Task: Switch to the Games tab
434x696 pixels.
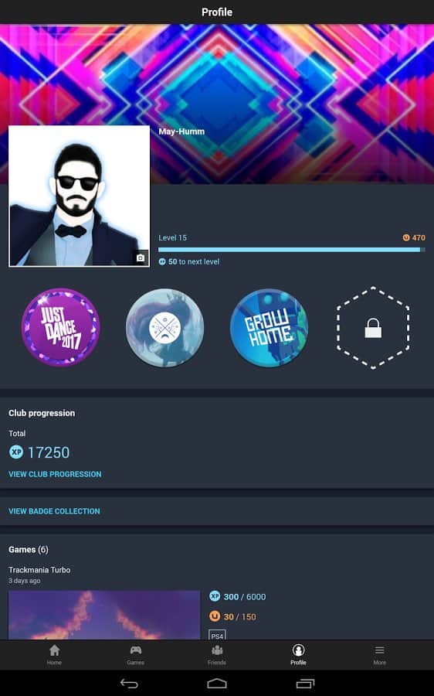Action: click(x=136, y=655)
